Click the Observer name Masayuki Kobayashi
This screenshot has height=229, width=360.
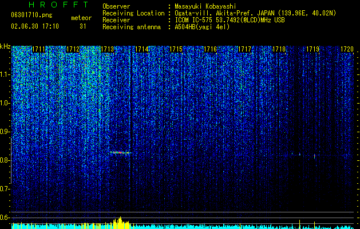pyautogui.click(x=205, y=6)
